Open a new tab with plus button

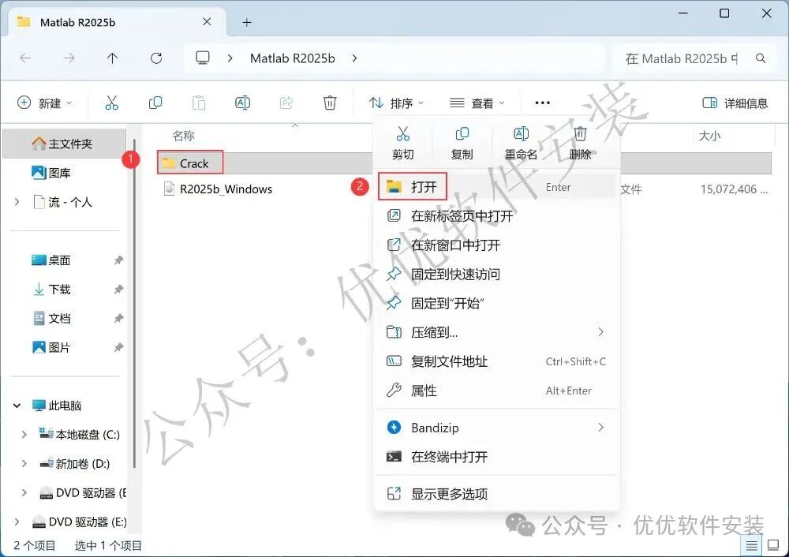(246, 22)
